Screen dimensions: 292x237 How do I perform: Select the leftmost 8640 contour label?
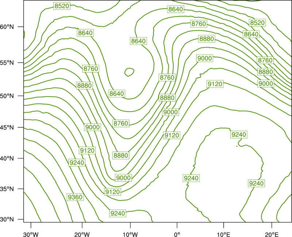pyautogui.click(x=85, y=33)
